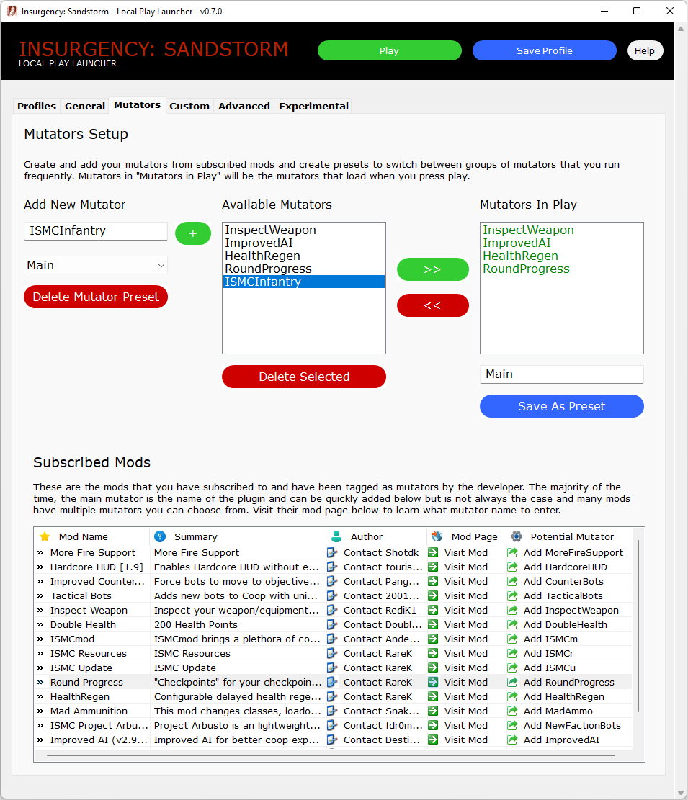Click the green Play button

(x=390, y=50)
